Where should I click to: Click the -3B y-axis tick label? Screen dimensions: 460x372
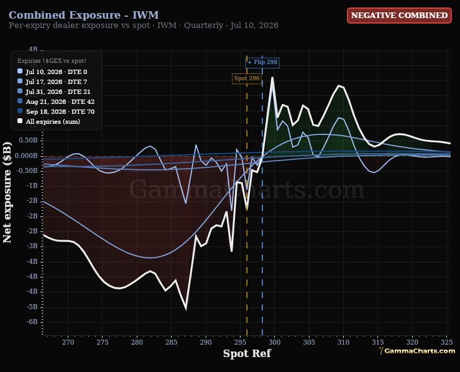pyautogui.click(x=32, y=246)
